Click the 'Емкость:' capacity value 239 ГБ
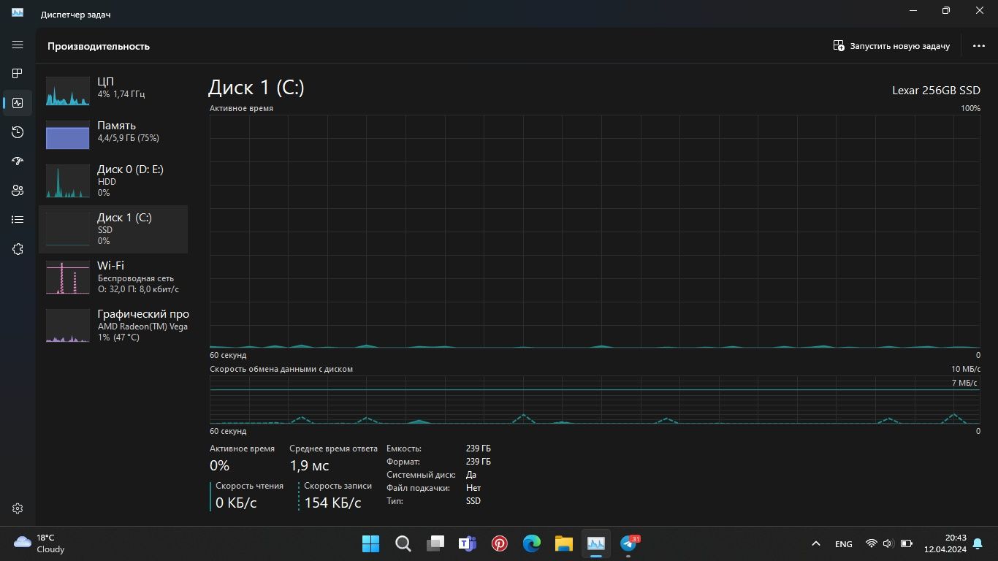 coord(479,449)
